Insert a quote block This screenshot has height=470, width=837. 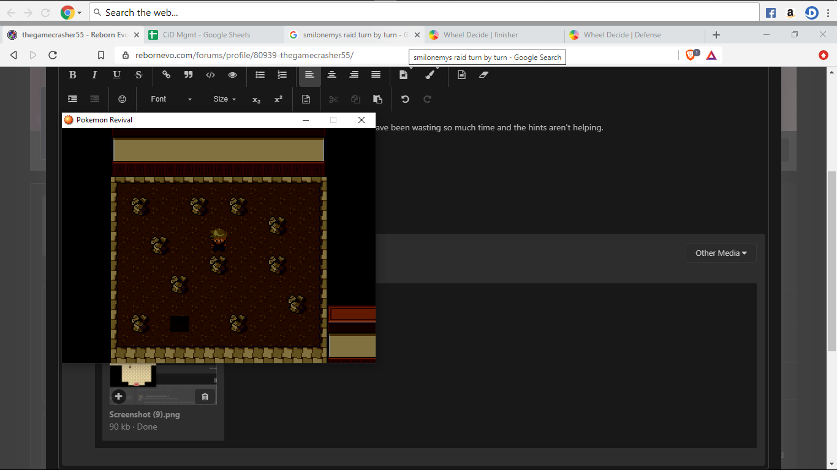(188, 75)
